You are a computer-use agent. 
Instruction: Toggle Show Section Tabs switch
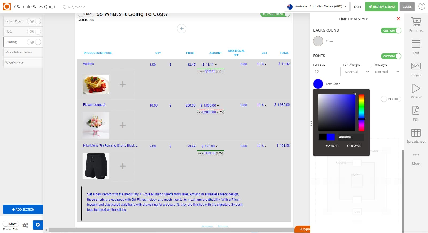(x=11, y=224)
